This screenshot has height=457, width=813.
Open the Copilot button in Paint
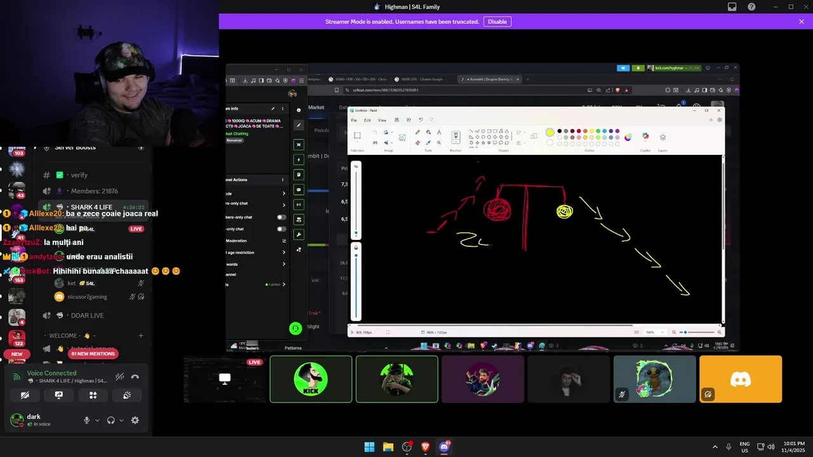click(645, 136)
